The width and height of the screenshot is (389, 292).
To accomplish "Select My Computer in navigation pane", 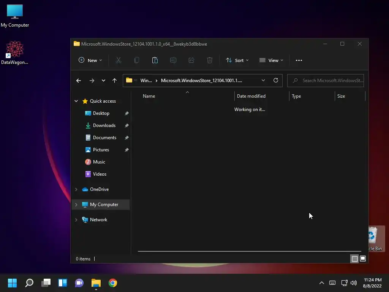I will point(104,205).
